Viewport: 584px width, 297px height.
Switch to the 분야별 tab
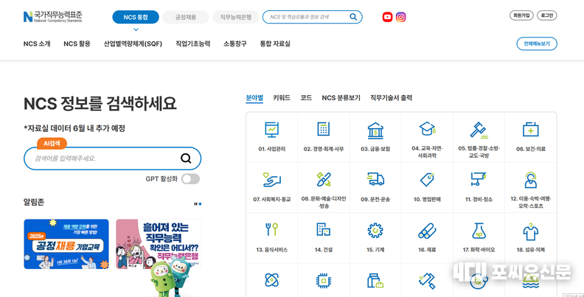[254, 98]
